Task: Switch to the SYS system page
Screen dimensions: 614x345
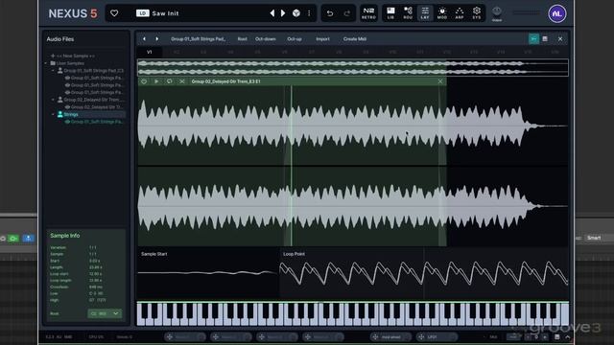Action: (x=477, y=13)
